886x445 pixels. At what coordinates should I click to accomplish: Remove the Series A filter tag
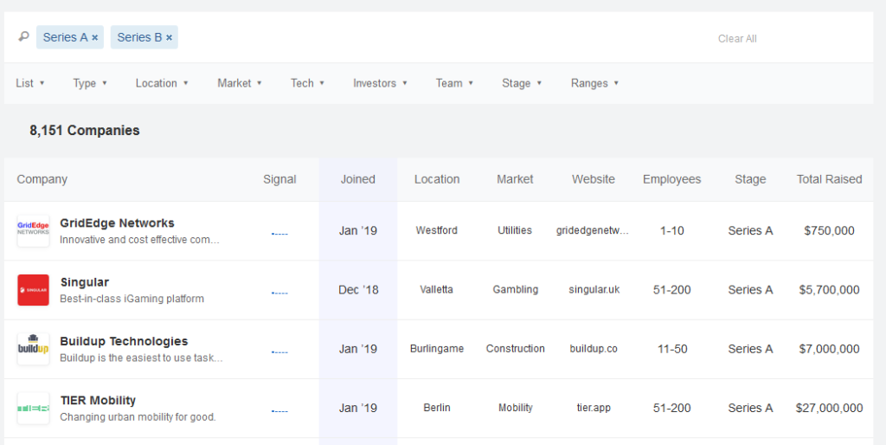pyautogui.click(x=95, y=38)
